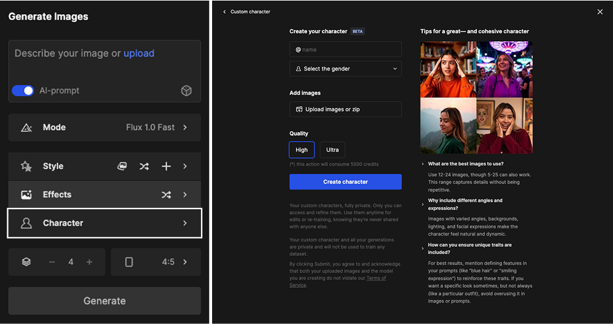Click the aspect ratio portrait icon
The height and width of the screenshot is (324, 613).
pos(129,262)
